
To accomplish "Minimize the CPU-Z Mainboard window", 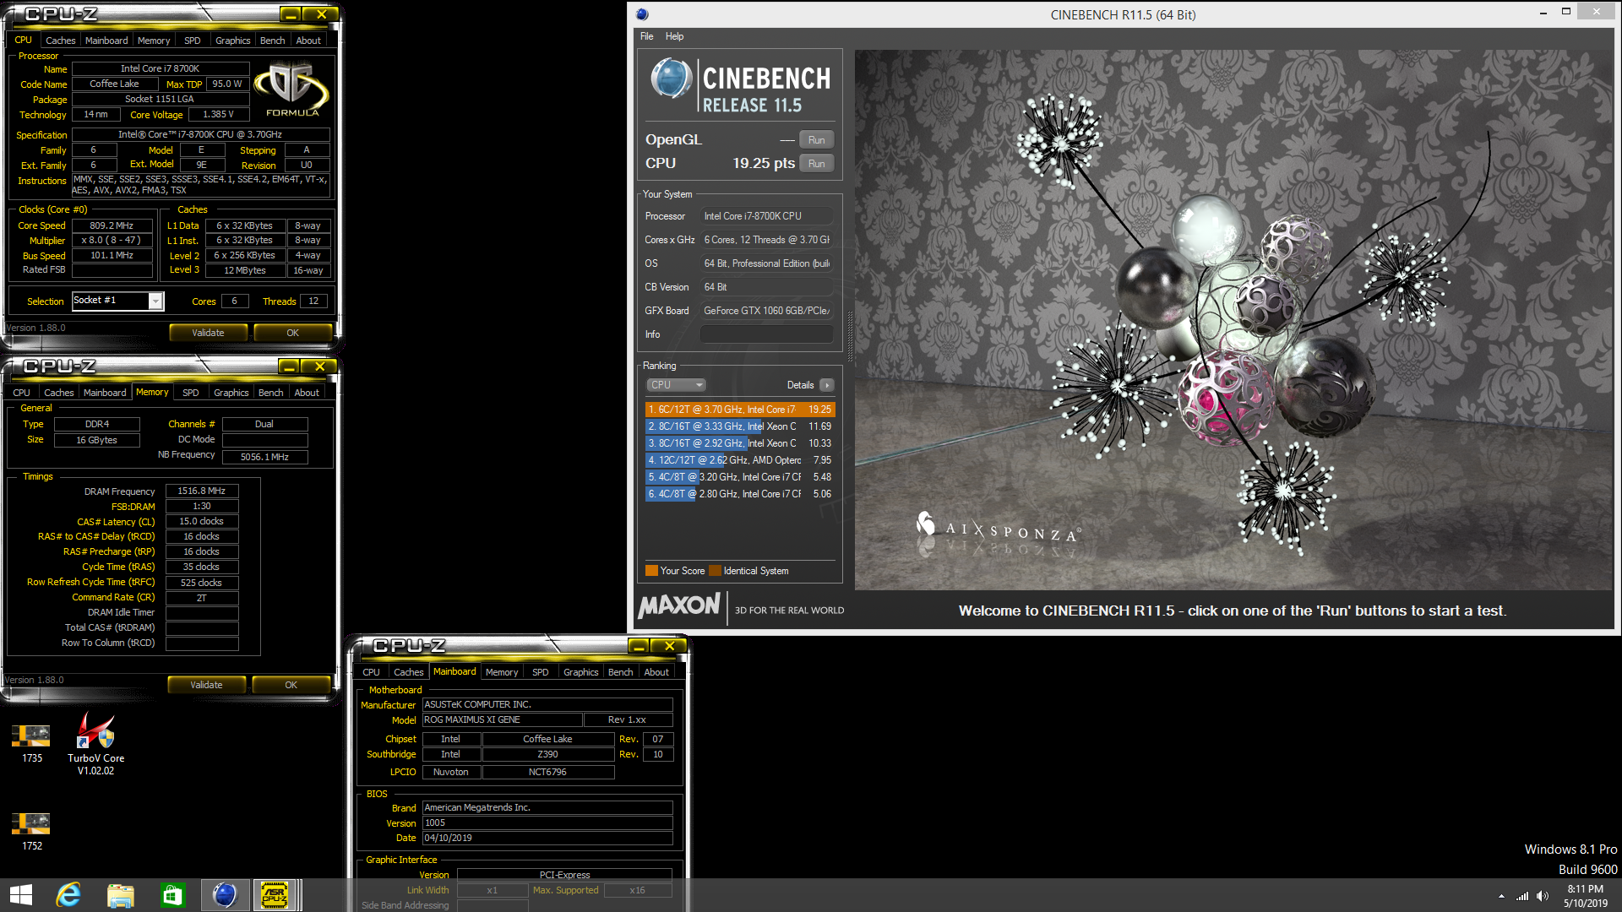I will [639, 646].
